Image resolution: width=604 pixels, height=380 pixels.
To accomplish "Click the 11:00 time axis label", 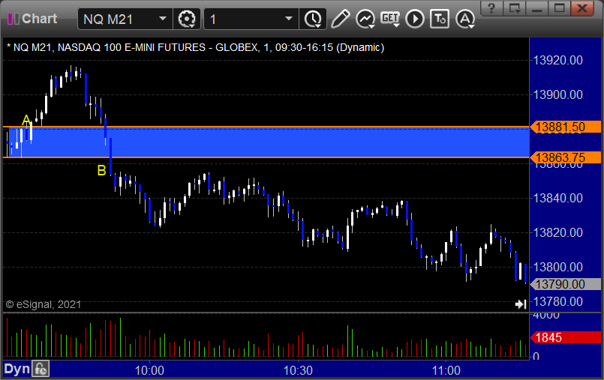I will click(x=446, y=370).
